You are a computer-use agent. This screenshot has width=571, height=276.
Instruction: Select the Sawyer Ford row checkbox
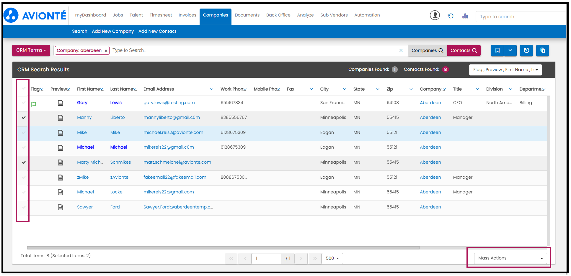coord(24,207)
